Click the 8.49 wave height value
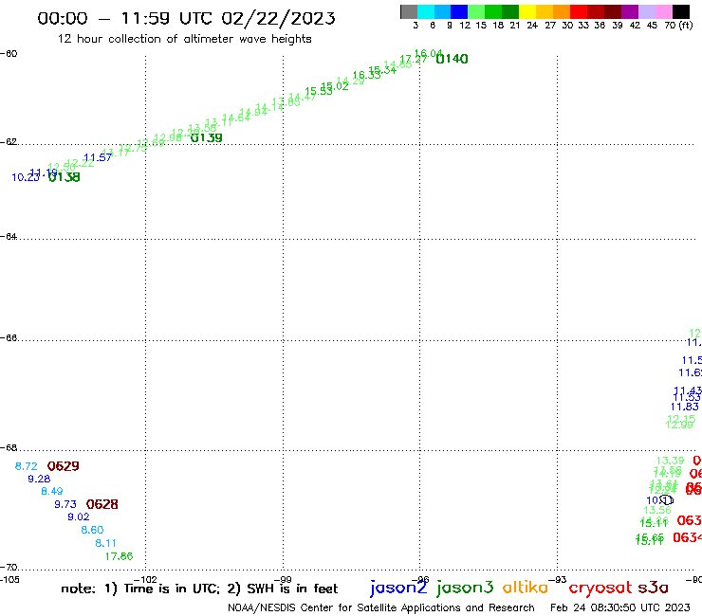 point(52,491)
